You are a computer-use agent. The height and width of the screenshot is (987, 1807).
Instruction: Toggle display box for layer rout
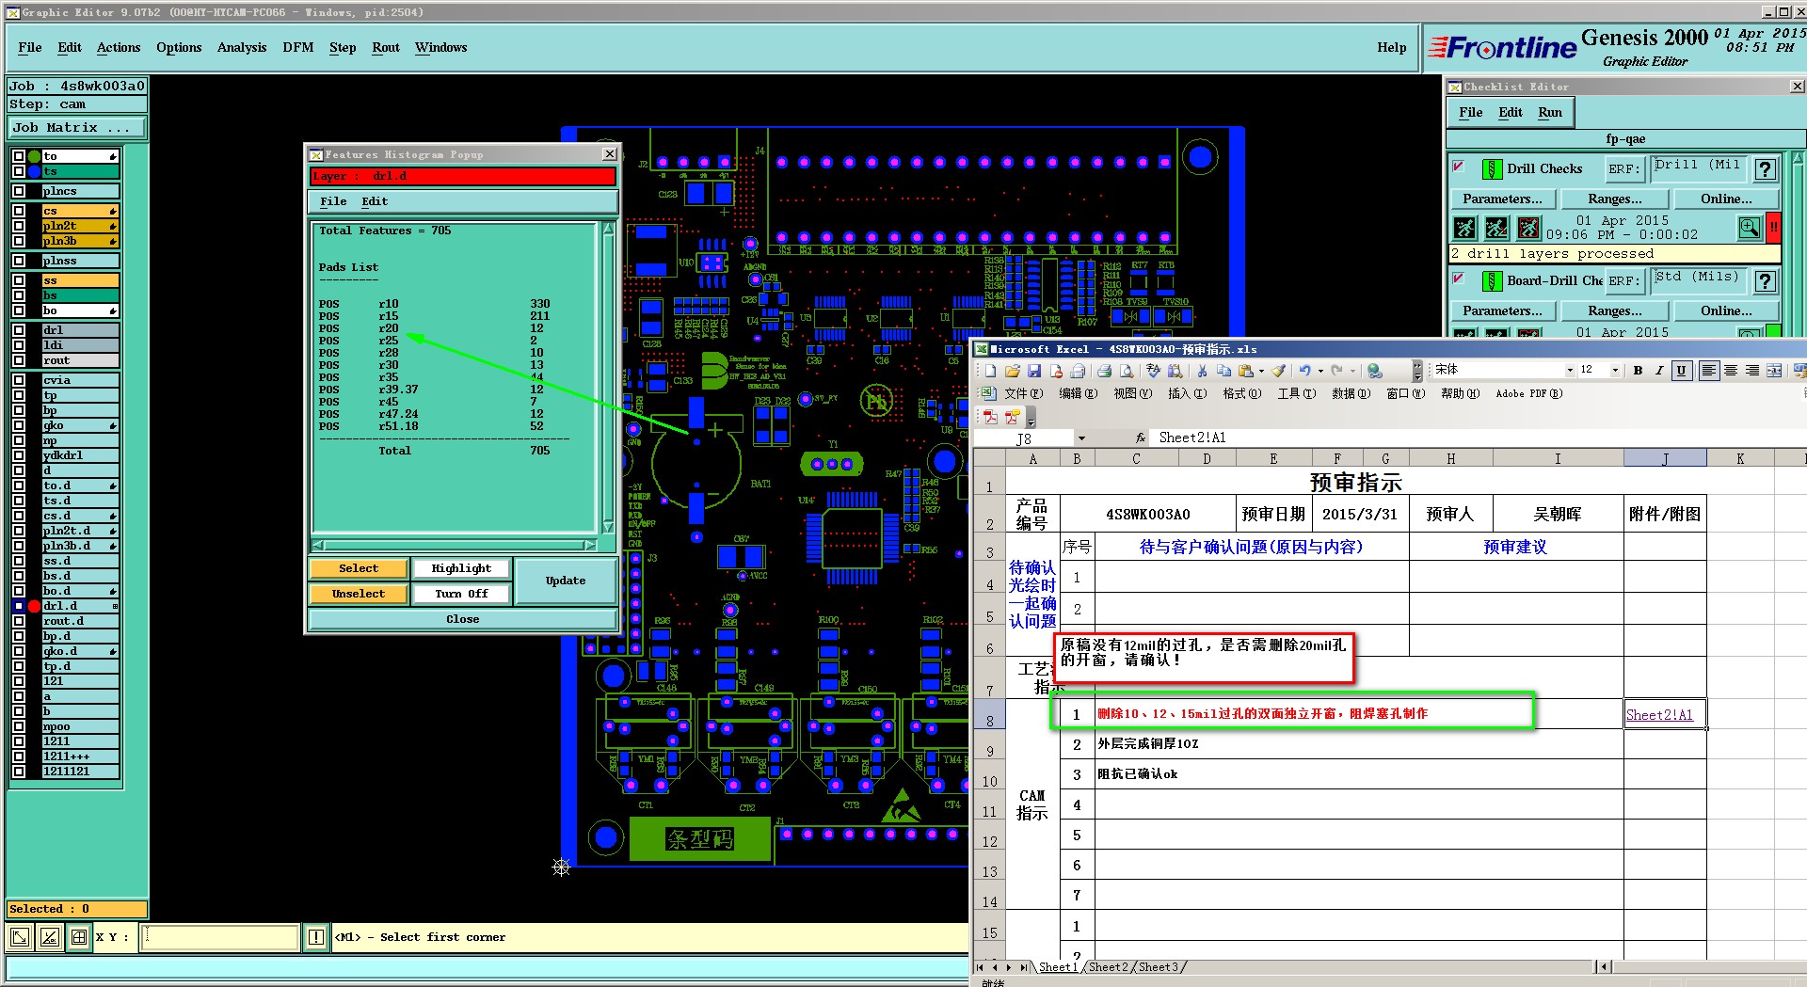coord(19,360)
